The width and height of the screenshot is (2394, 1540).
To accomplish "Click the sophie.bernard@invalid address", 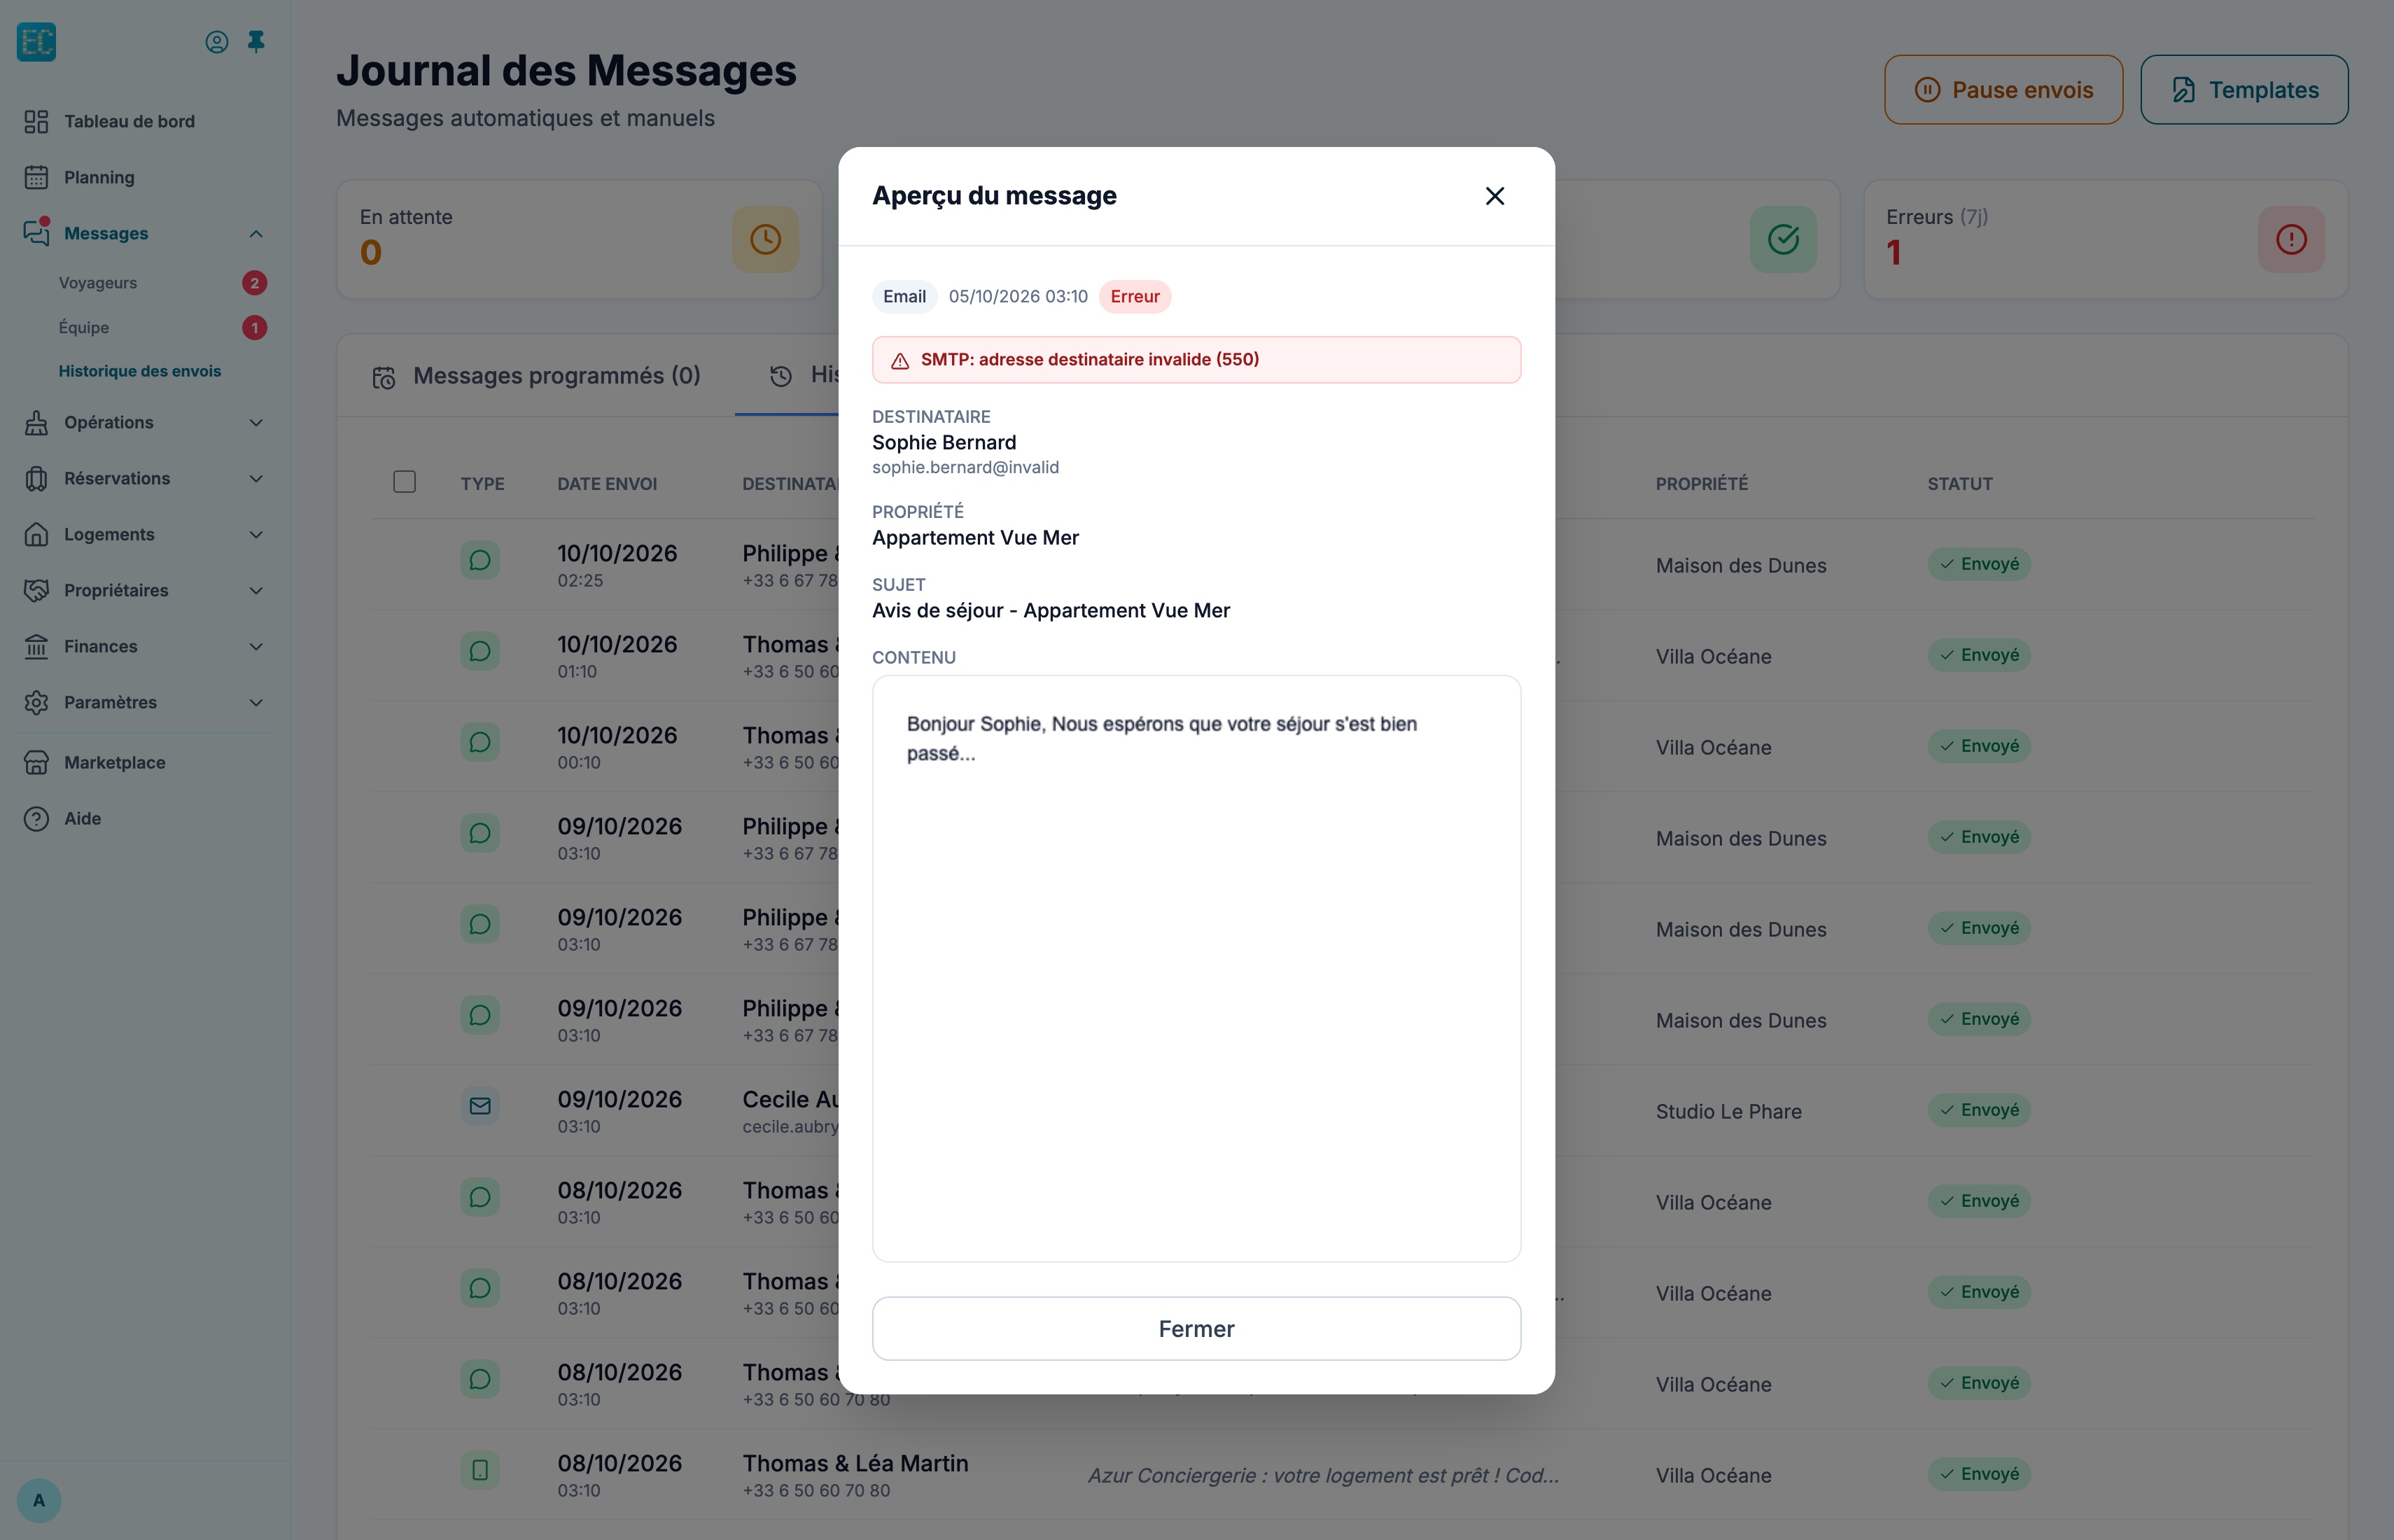I will click(965, 467).
